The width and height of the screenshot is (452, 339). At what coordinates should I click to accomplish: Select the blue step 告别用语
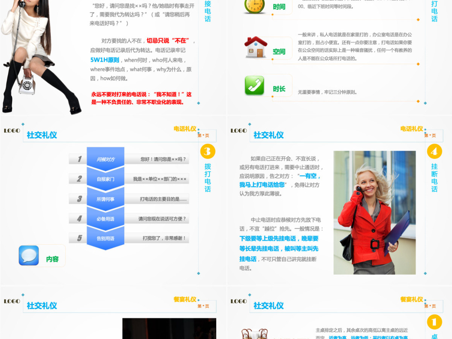coord(105,238)
